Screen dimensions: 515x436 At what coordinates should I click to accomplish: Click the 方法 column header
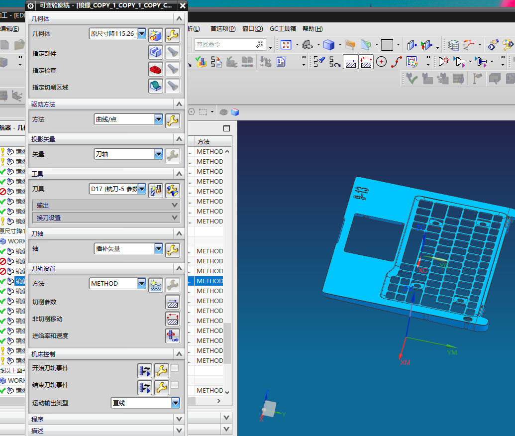204,142
